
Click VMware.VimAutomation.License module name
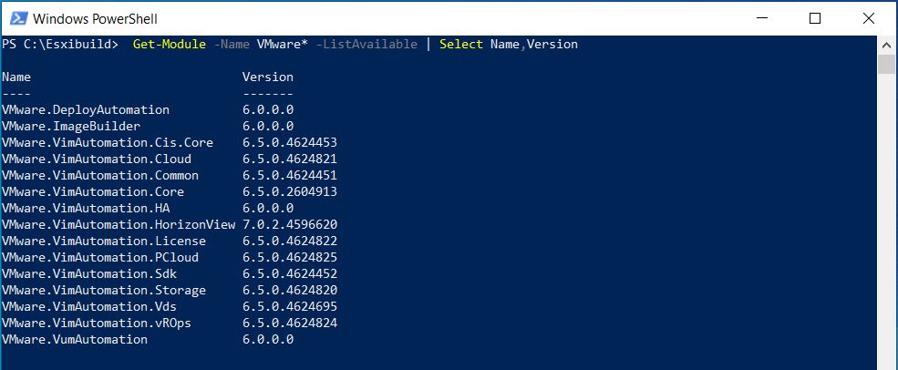click(104, 242)
